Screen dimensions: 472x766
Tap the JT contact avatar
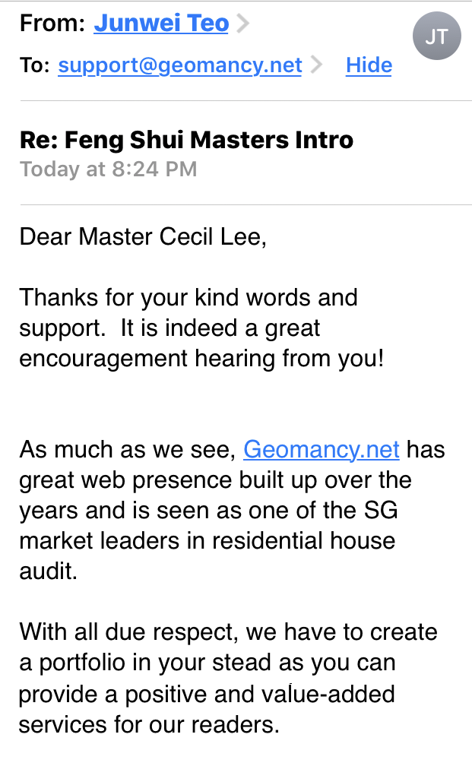[x=436, y=36]
